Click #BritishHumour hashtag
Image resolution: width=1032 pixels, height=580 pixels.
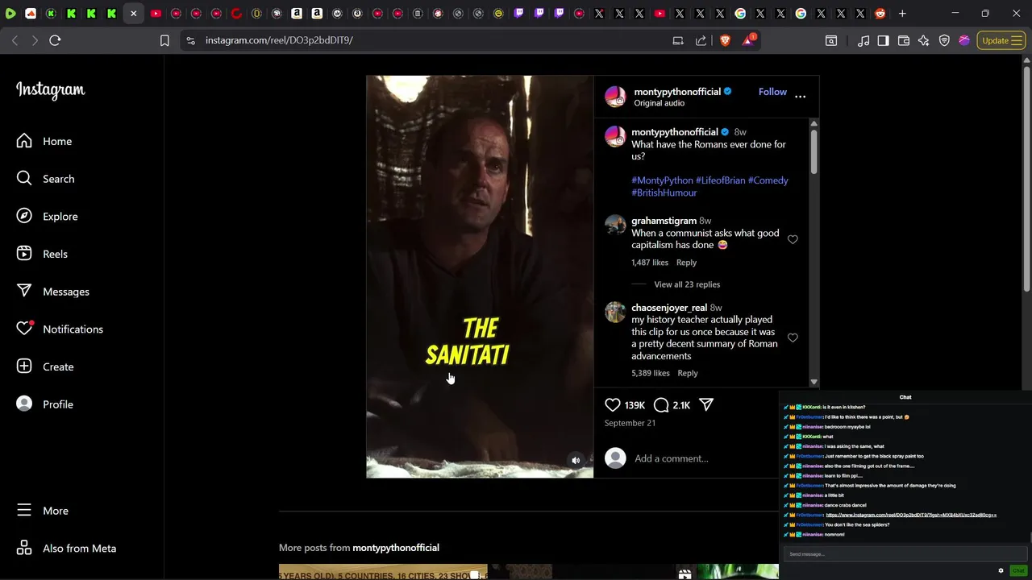pyautogui.click(x=664, y=193)
